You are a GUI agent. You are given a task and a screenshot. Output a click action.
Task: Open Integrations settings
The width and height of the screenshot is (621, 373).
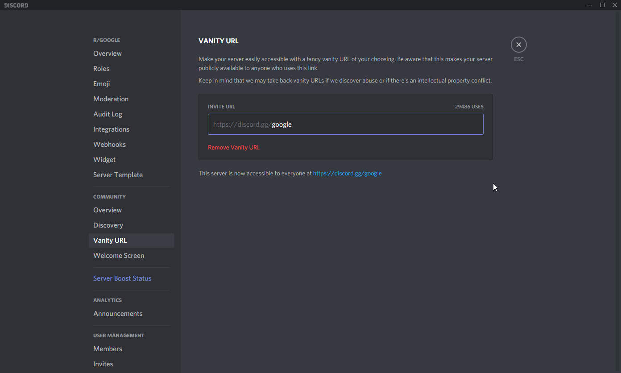point(111,129)
